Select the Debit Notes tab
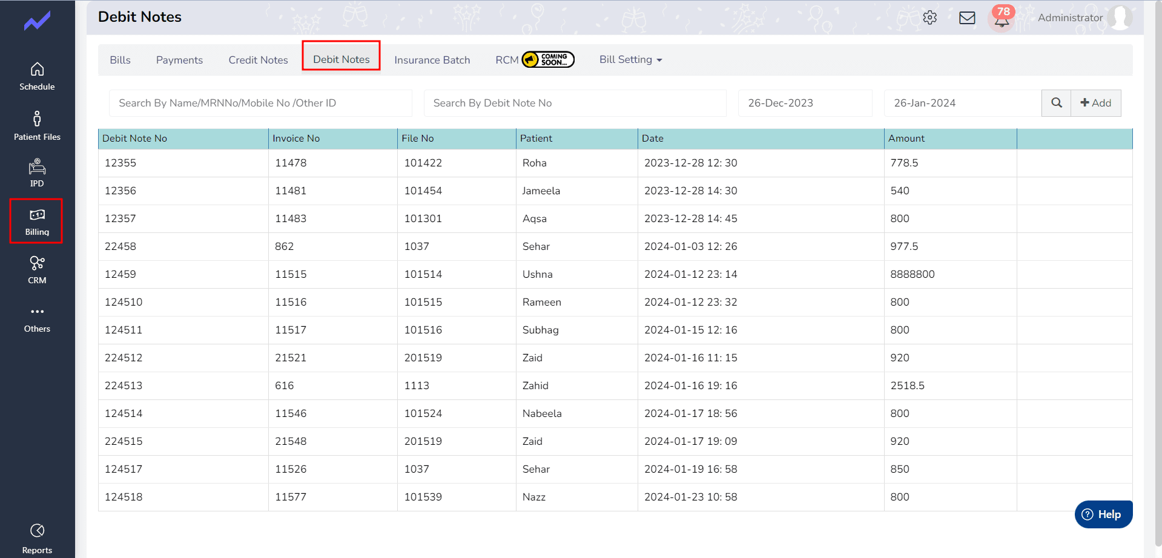Image resolution: width=1162 pixels, height=558 pixels. click(x=341, y=59)
